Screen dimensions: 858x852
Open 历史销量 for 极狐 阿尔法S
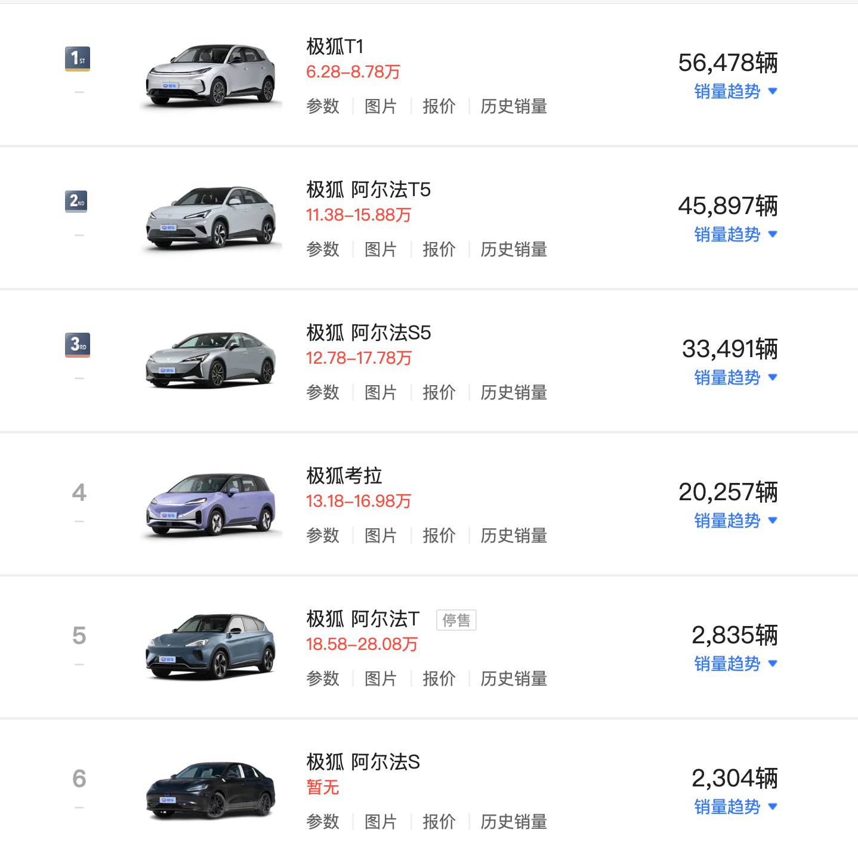tap(514, 822)
